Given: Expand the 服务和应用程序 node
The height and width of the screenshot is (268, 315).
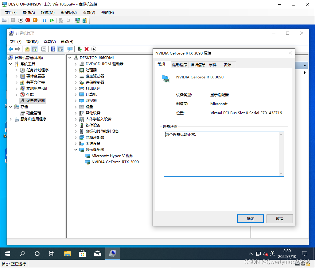Looking at the screenshot, I should 11,119.
